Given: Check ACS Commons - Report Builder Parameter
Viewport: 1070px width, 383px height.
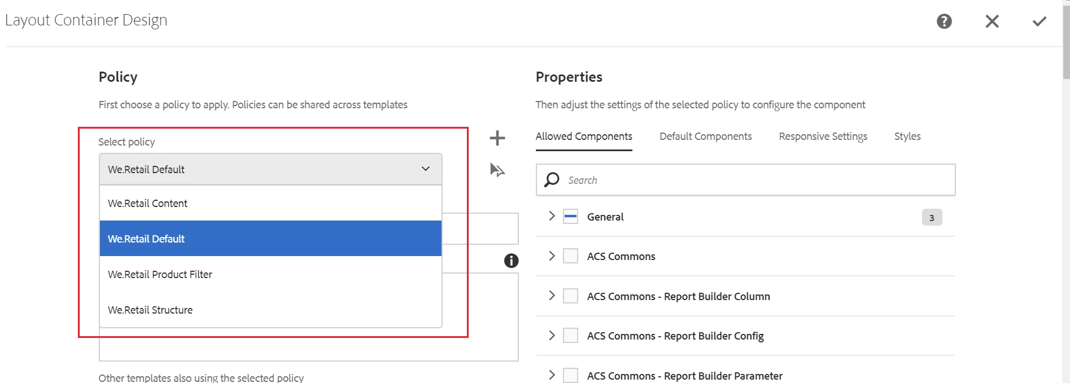Looking at the screenshot, I should (571, 376).
